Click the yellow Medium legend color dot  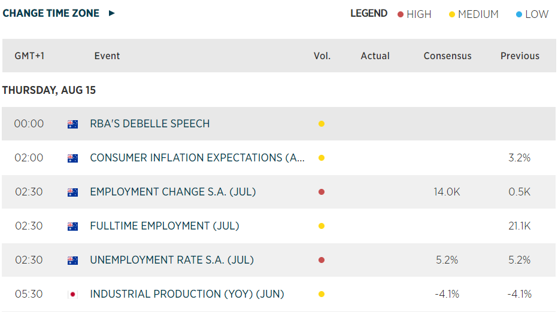[452, 14]
